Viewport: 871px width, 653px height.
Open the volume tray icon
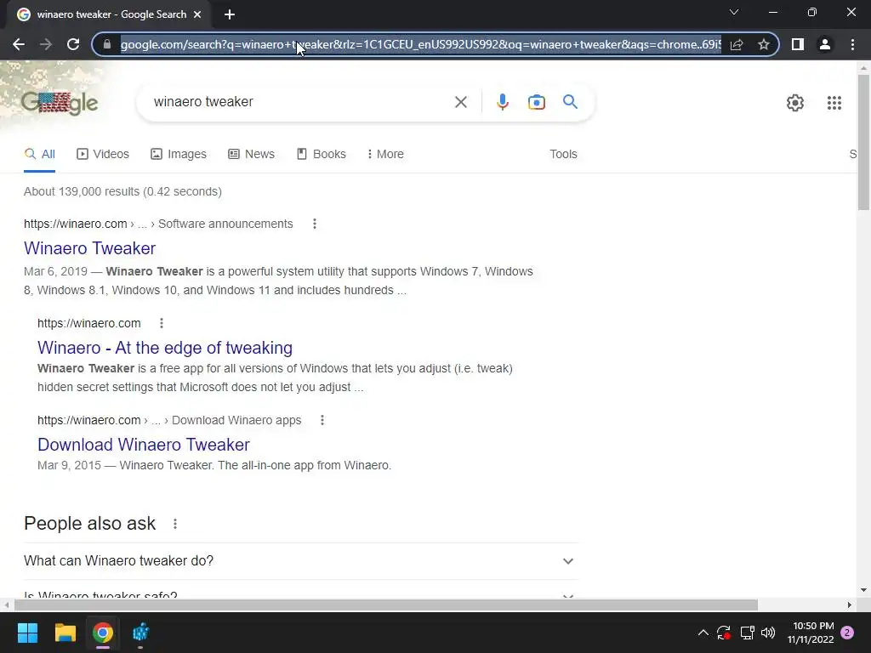coord(768,633)
